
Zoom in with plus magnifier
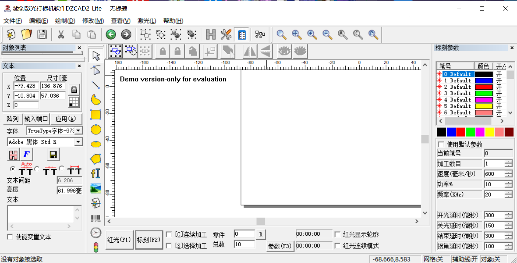(x=312, y=35)
